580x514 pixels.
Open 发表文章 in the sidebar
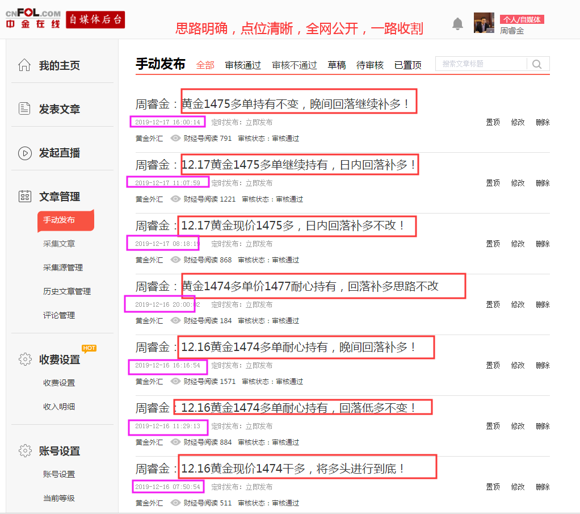point(60,109)
